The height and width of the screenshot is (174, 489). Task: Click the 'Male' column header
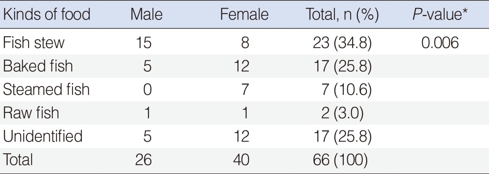click(x=146, y=15)
